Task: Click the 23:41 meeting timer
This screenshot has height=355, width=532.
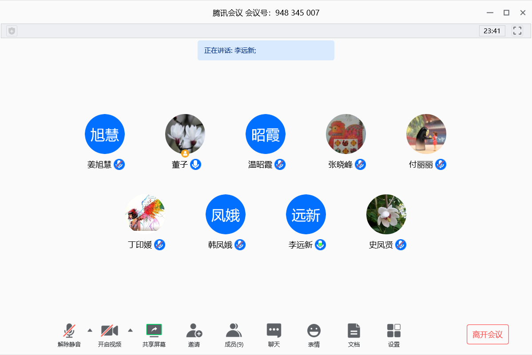Action: click(492, 31)
